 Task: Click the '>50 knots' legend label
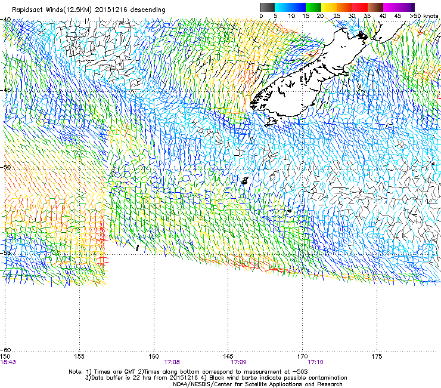click(424, 16)
